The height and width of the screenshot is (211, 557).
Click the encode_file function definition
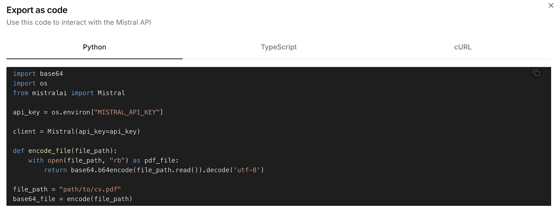coord(65,150)
